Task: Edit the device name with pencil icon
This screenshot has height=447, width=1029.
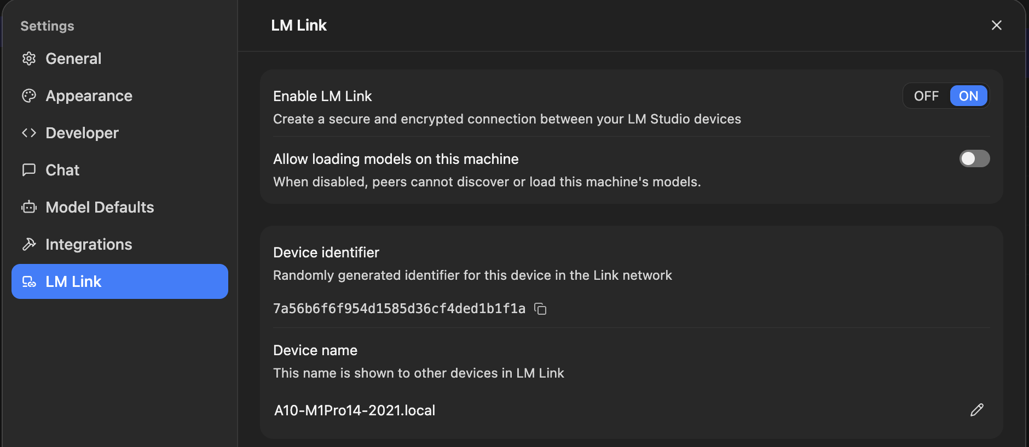Action: [977, 410]
